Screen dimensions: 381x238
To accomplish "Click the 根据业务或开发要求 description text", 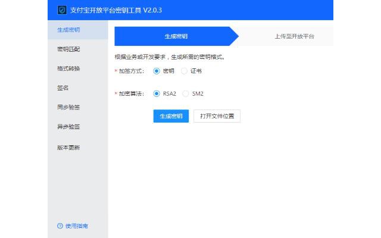I will [170, 57].
